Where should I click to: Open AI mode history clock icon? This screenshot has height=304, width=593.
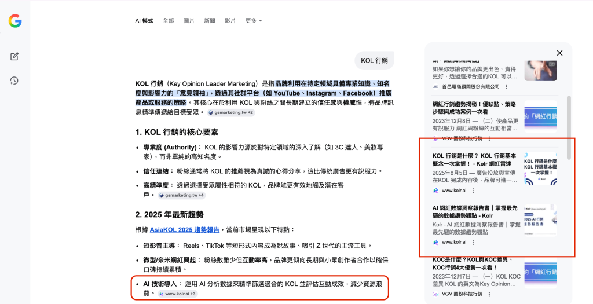[x=14, y=80]
